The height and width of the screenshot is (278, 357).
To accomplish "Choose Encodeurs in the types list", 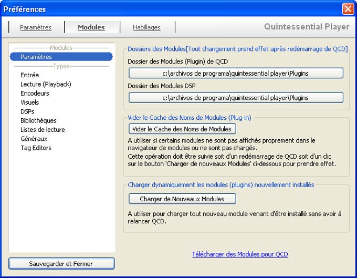I will point(35,93).
